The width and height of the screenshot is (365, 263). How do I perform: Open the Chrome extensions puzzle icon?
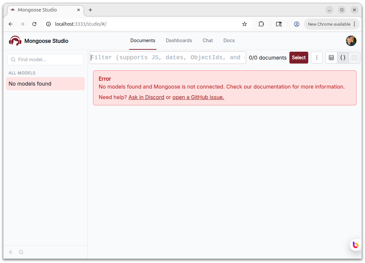(x=261, y=24)
